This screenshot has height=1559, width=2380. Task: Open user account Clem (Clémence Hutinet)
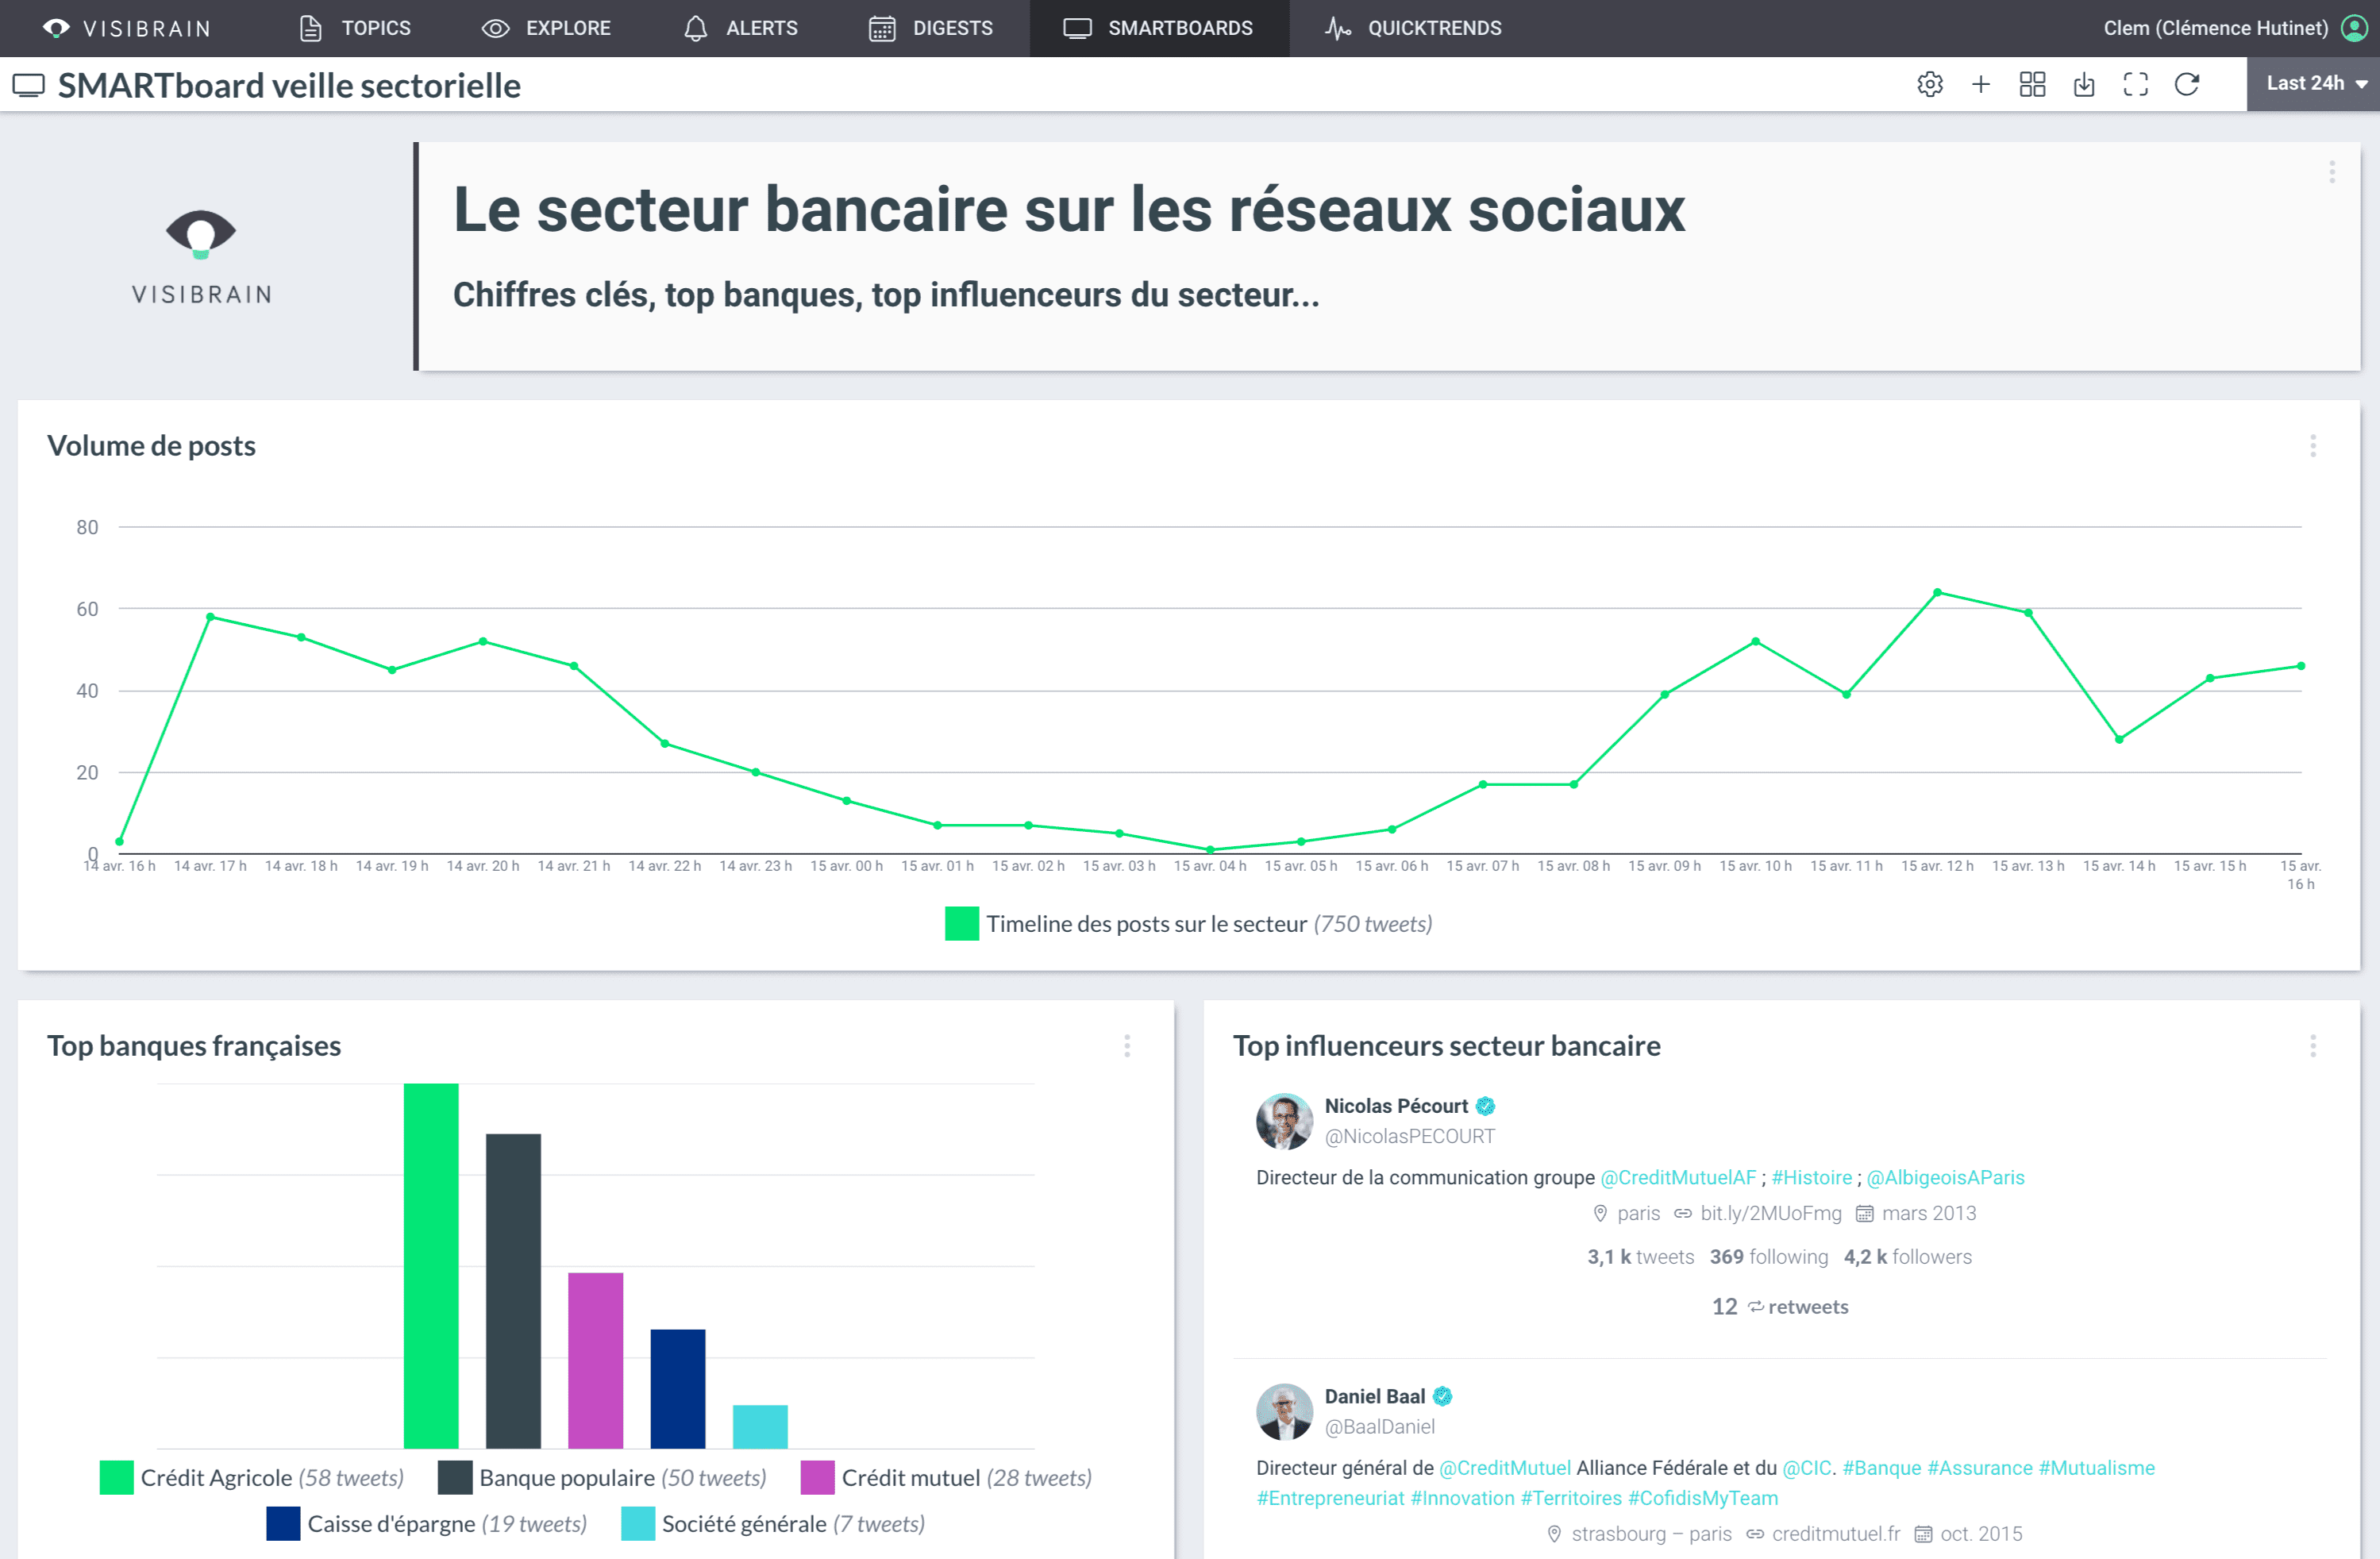pyautogui.click(x=2216, y=28)
